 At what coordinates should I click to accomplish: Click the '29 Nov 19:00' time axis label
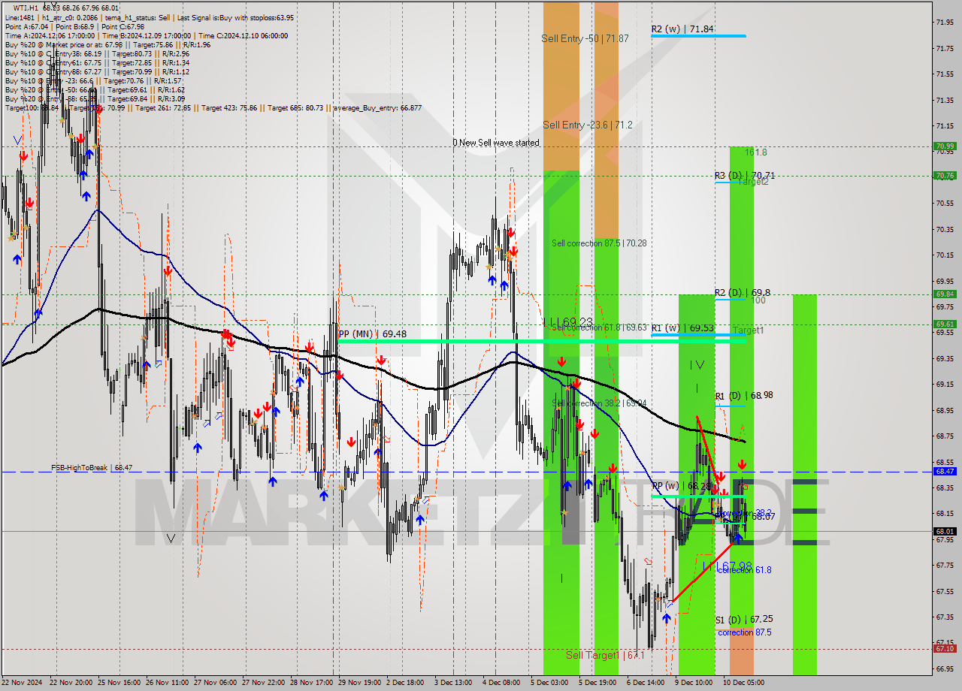point(362,683)
